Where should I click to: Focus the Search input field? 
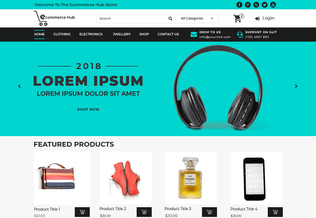pyautogui.click(x=132, y=19)
